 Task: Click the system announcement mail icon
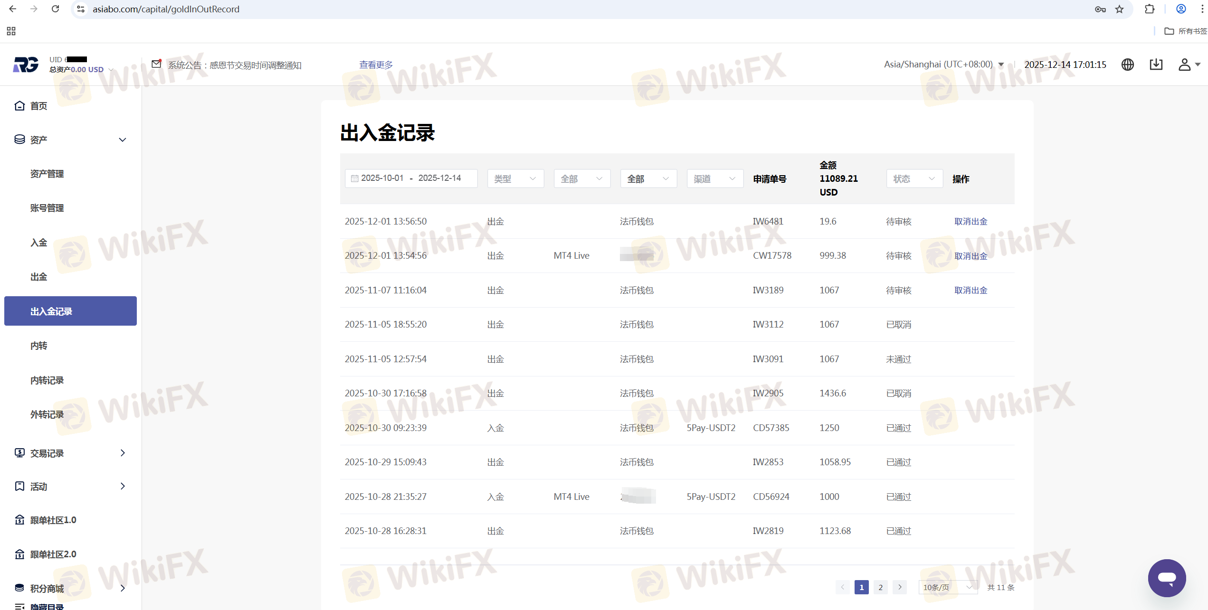tap(156, 64)
